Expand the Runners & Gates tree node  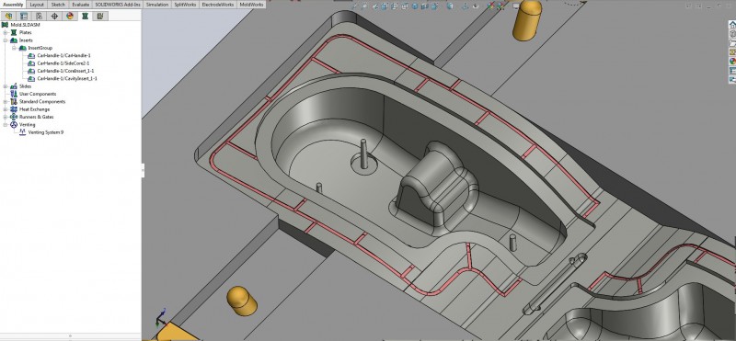tap(6, 117)
